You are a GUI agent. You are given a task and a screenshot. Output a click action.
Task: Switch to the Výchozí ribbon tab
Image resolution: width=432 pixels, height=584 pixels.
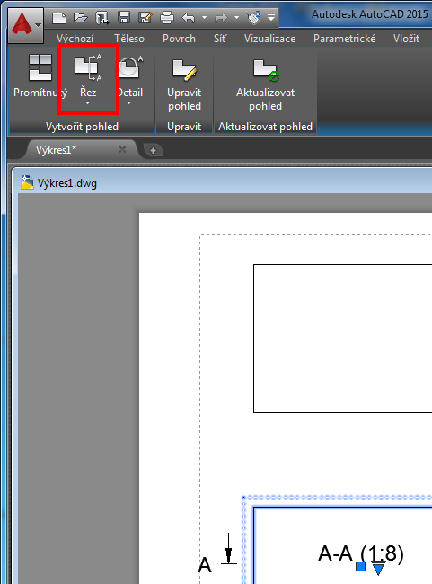pyautogui.click(x=75, y=39)
